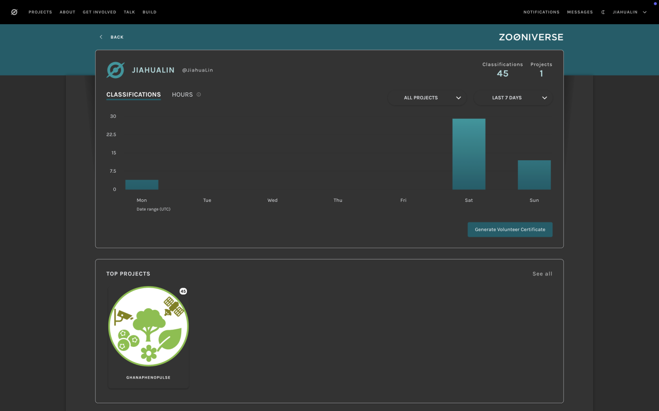Open Notifications in the top bar

pyautogui.click(x=541, y=12)
